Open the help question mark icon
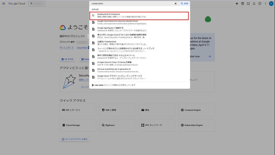 click(x=260, y=4)
